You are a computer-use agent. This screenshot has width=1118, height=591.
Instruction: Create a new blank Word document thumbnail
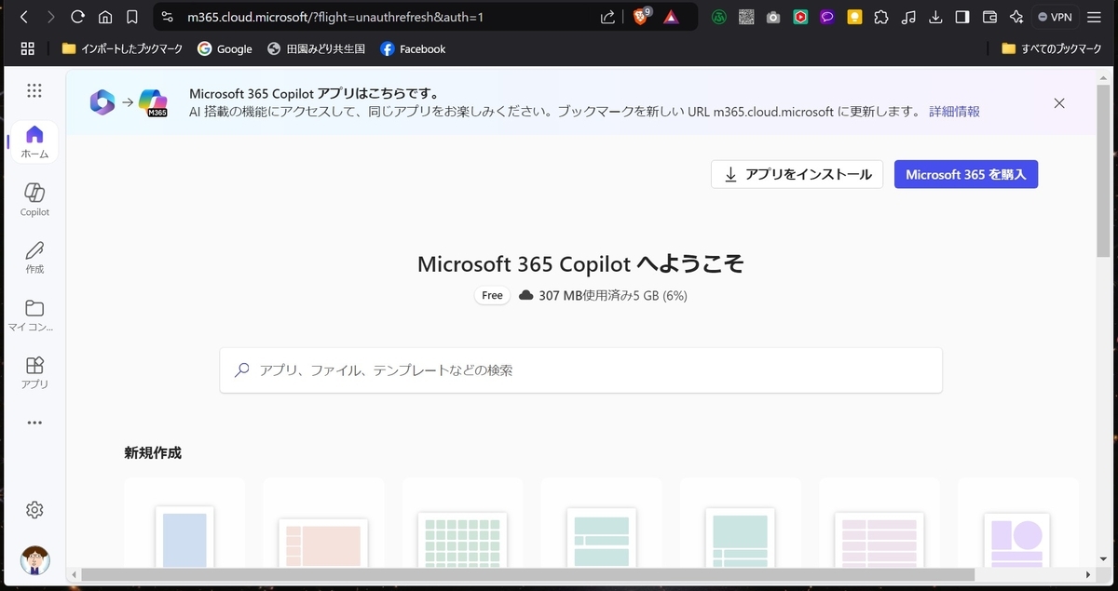(184, 535)
